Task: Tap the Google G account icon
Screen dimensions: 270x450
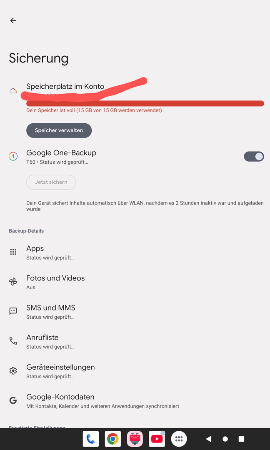Action: (x=13, y=400)
